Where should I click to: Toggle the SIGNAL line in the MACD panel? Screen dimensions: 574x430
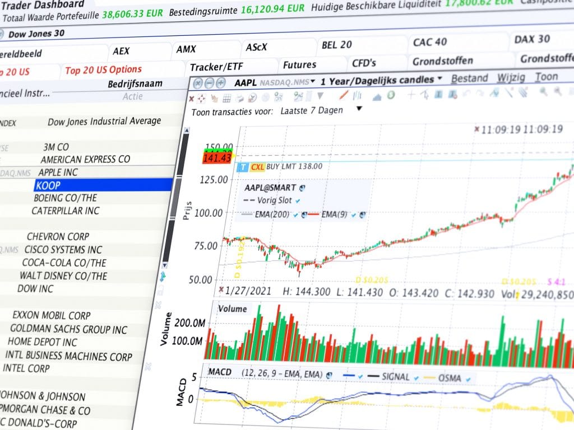pos(416,377)
